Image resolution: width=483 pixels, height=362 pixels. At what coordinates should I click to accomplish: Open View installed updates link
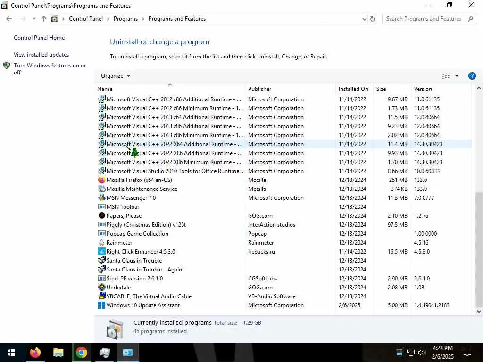point(42,55)
